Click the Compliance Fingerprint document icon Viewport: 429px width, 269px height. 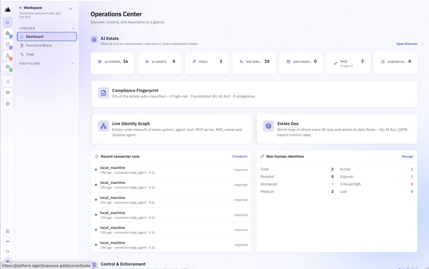[103, 93]
